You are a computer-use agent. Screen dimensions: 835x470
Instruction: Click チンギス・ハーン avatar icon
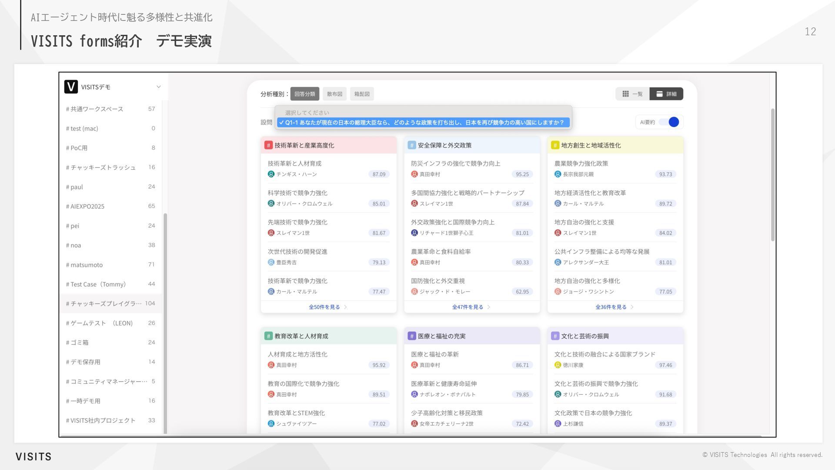271,174
